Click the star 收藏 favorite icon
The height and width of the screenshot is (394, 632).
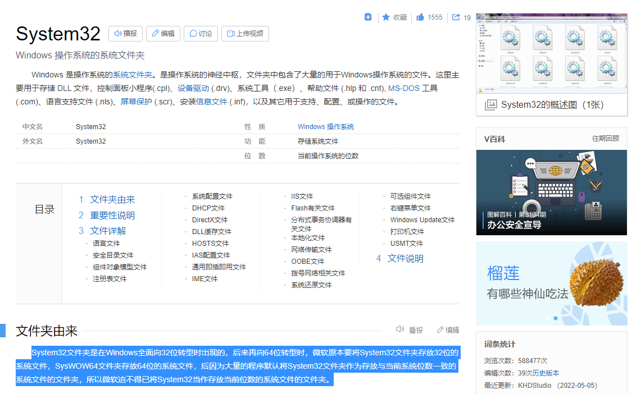click(x=386, y=17)
